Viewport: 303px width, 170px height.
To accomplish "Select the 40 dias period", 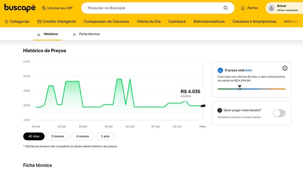I will (x=34, y=136).
